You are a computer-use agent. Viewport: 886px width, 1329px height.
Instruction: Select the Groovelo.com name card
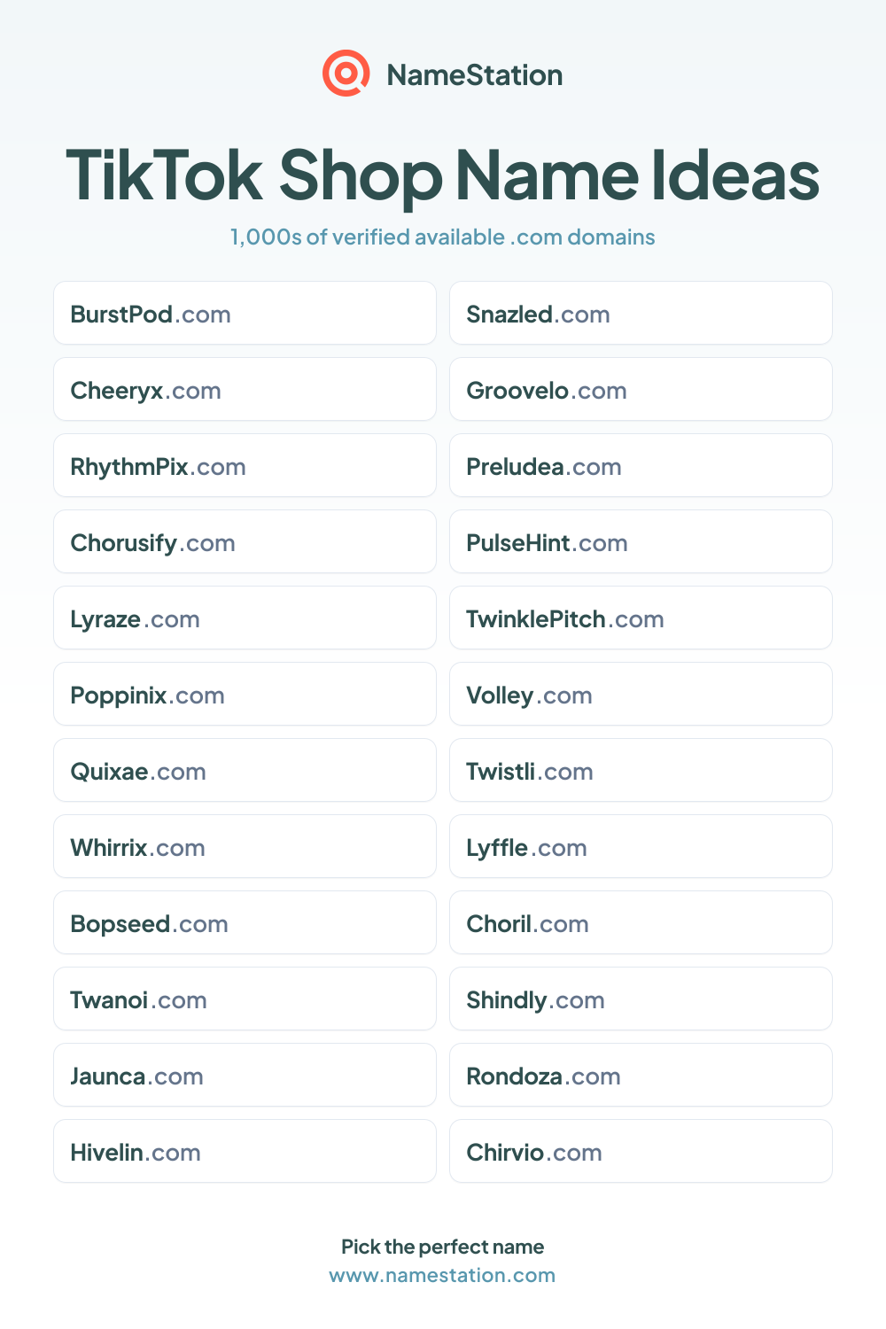coord(641,389)
